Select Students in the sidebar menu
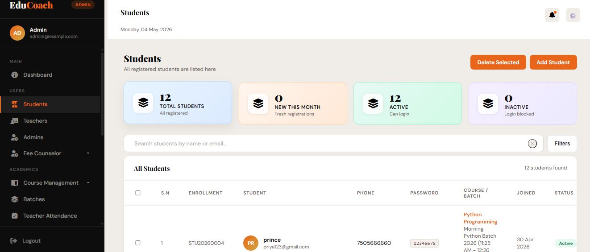Image resolution: width=590 pixels, height=252 pixels. click(x=50, y=104)
